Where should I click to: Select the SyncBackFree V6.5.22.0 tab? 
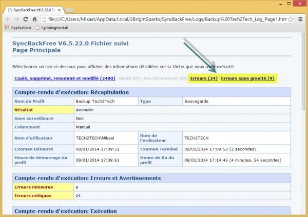pos(34,10)
